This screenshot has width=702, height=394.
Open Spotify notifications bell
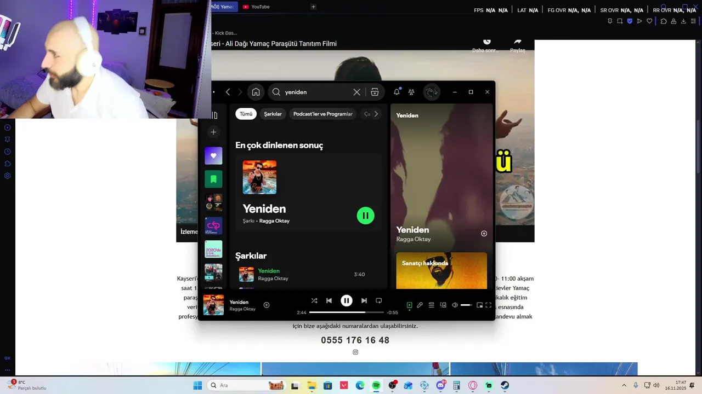[x=397, y=92]
